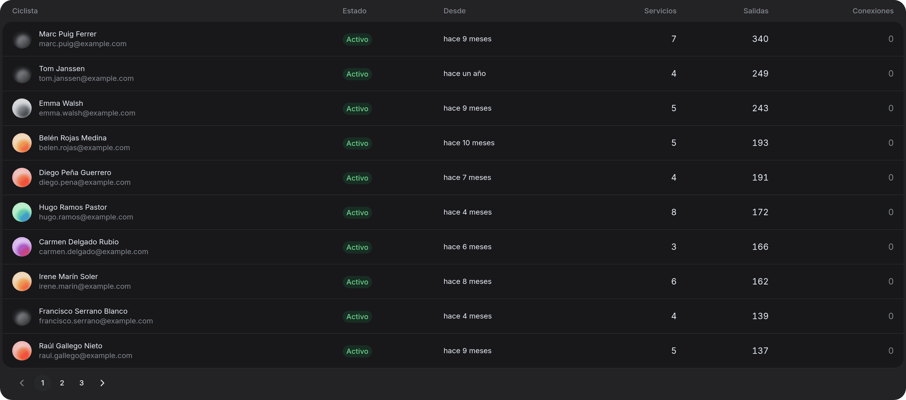The image size is (906, 400).
Task: Open Marc Puig Ferrer's name
Action: [68, 34]
